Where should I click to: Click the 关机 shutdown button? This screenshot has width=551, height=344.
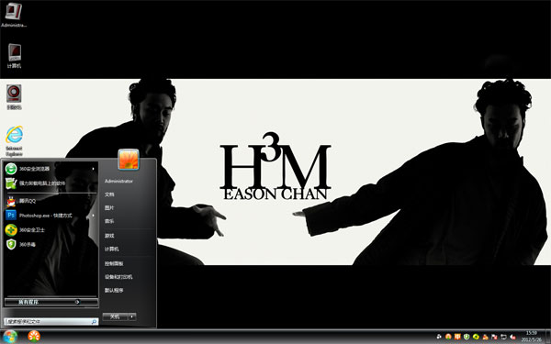pyautogui.click(x=116, y=316)
